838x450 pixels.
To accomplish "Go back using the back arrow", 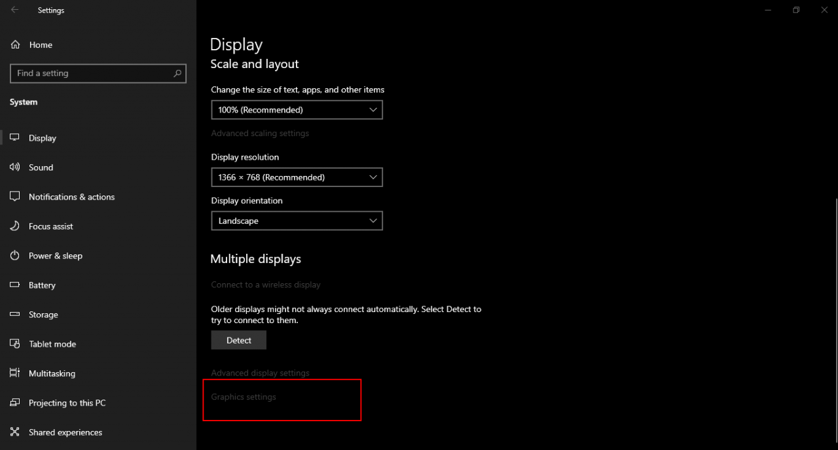I will [14, 10].
